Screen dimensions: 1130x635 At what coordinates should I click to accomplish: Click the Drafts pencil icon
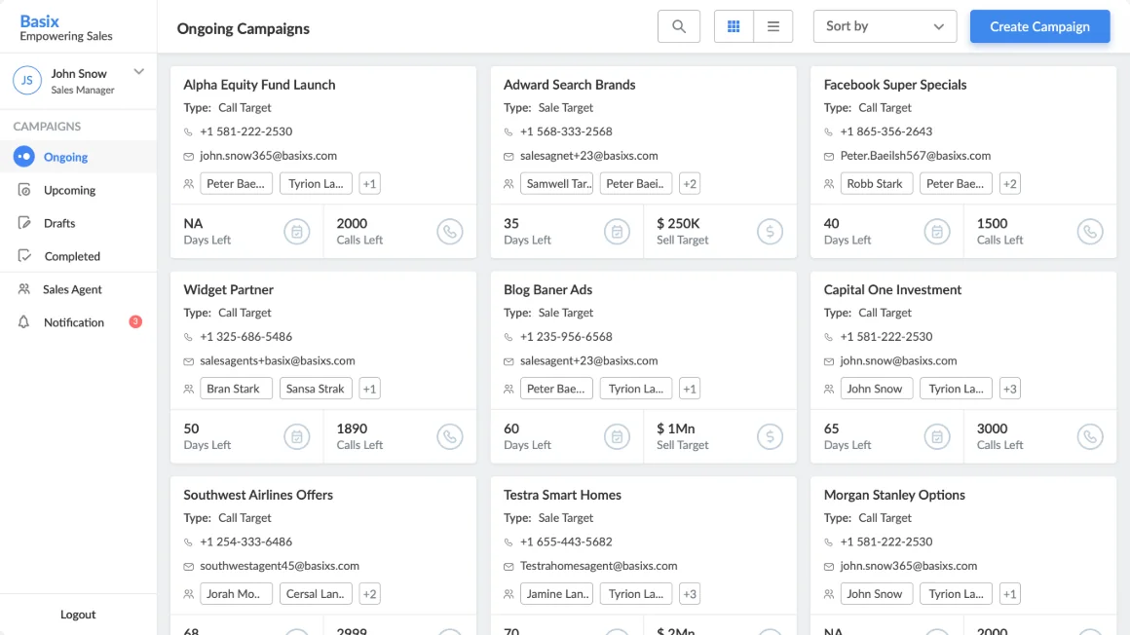[x=23, y=223]
